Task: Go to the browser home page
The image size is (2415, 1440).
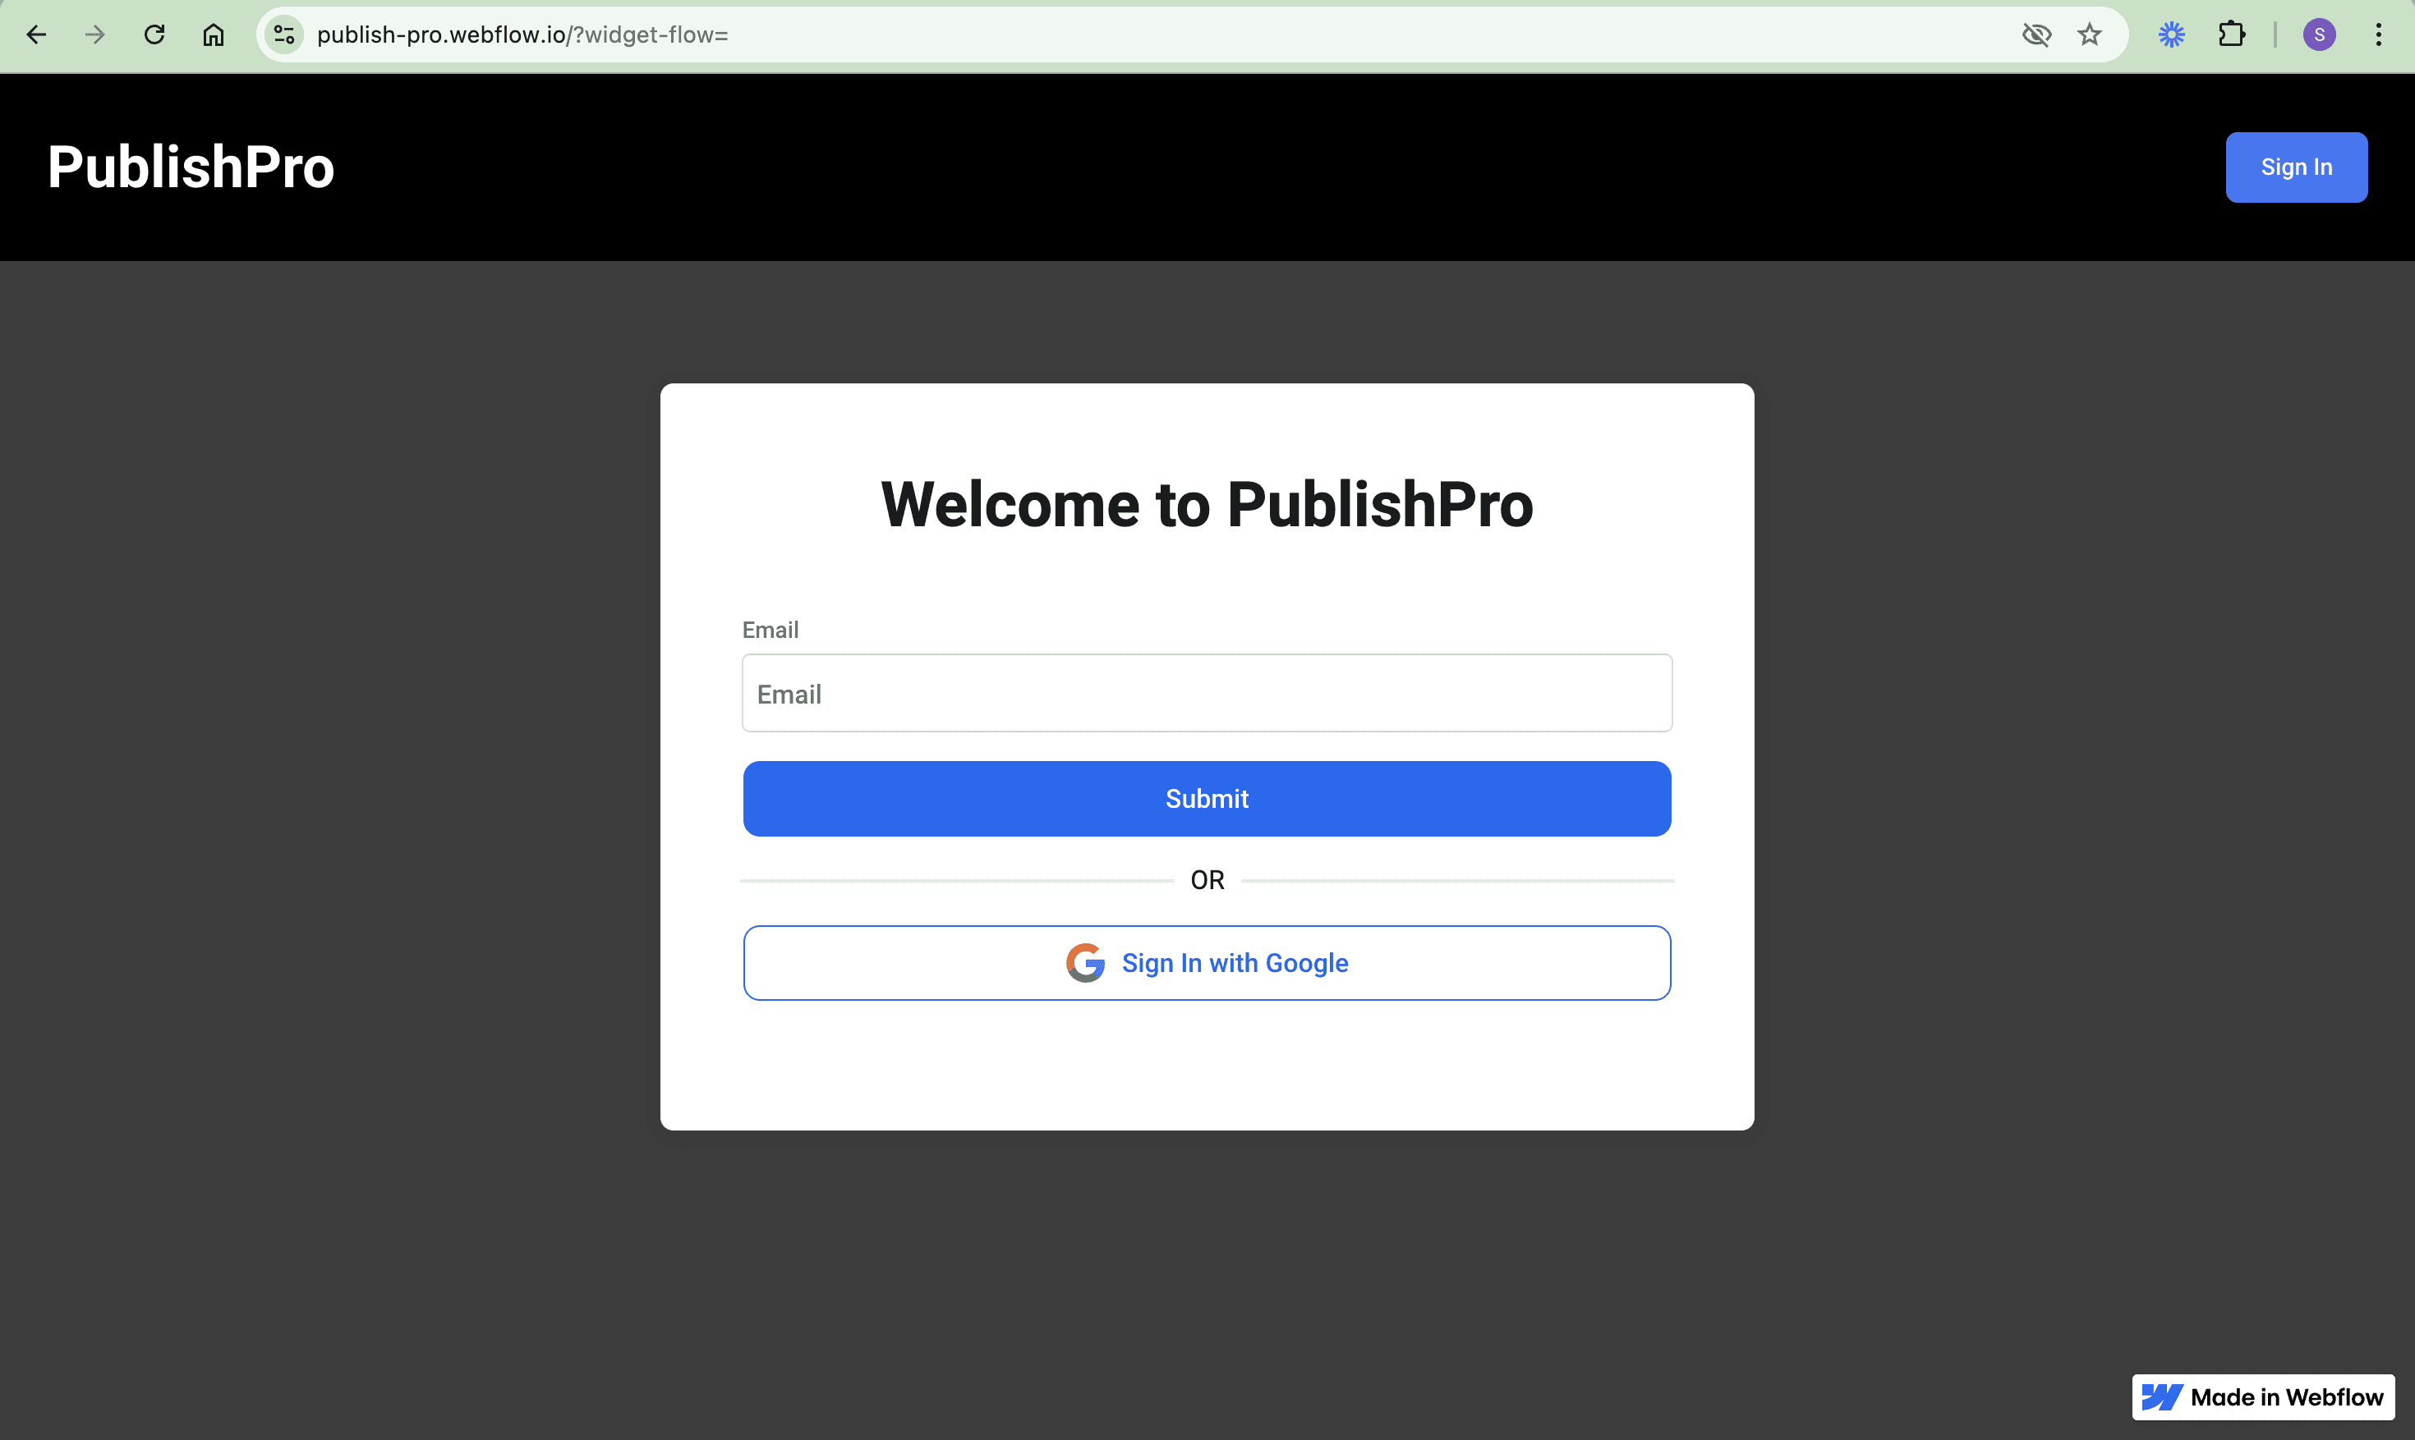Action: coord(214,35)
